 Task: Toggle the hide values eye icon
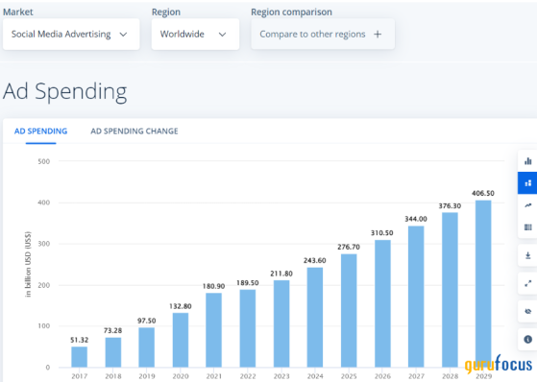527,312
